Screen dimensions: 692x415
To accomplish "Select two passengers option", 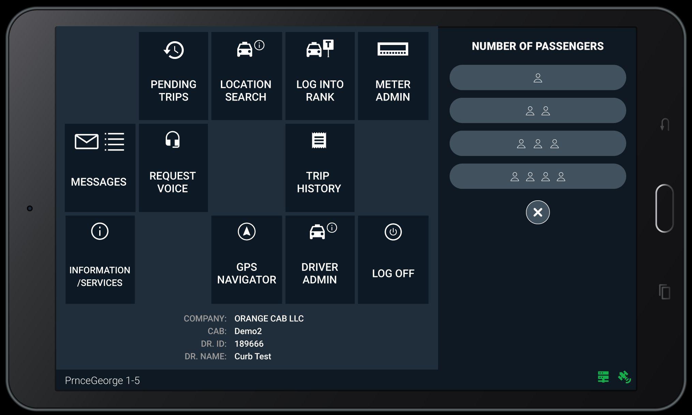I will pyautogui.click(x=538, y=110).
